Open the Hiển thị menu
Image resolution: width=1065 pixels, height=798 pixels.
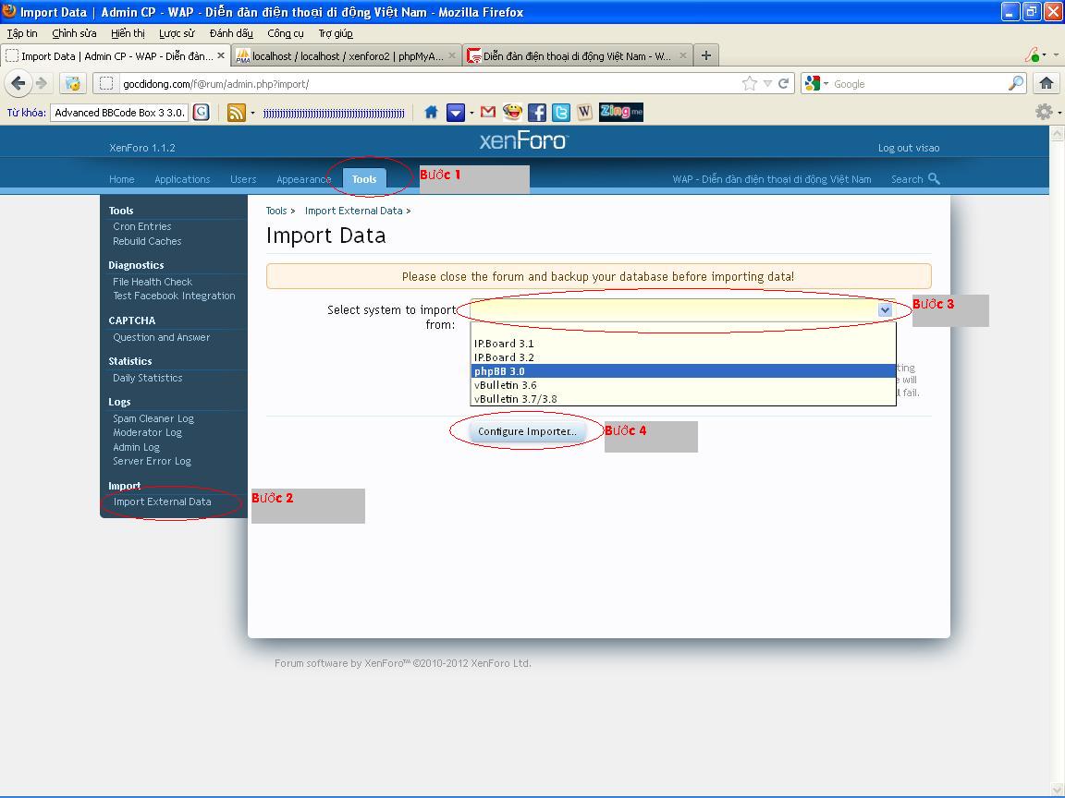[128, 33]
